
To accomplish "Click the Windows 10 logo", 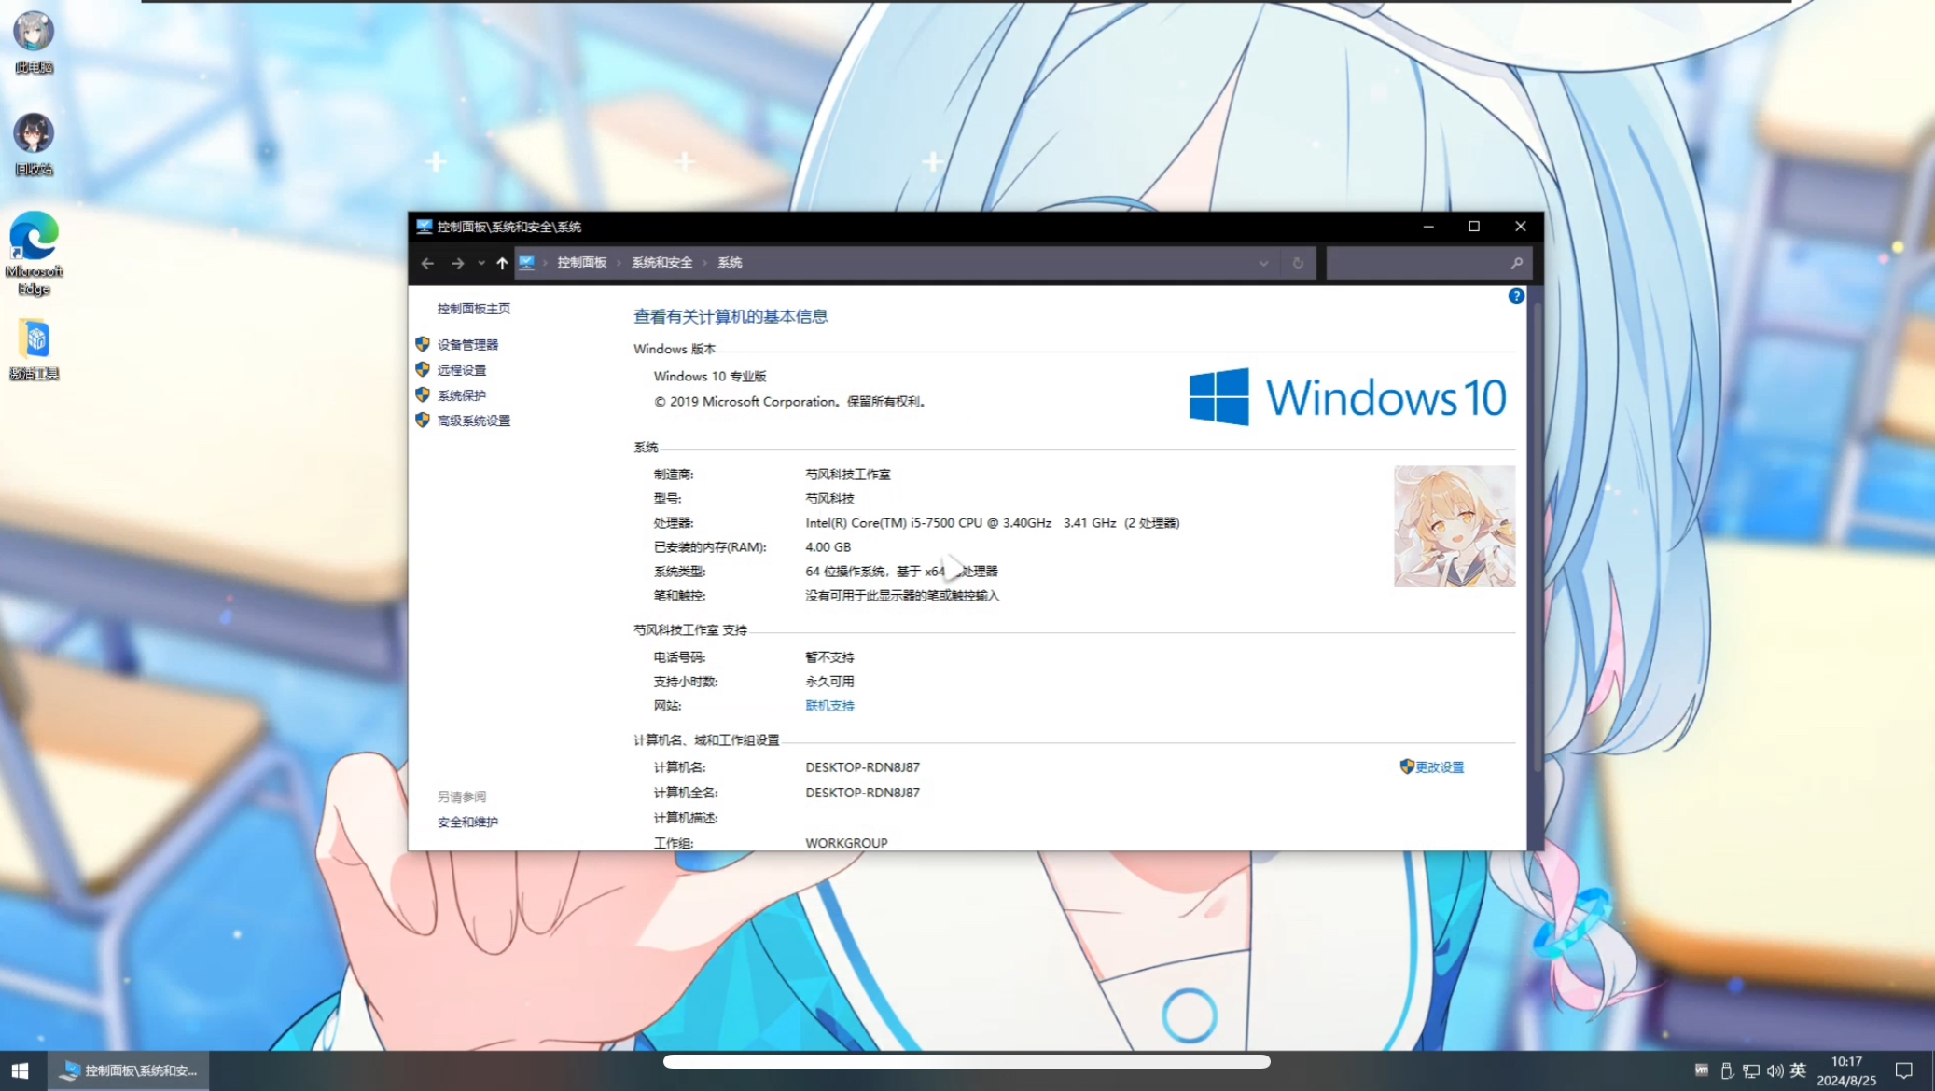I will [x=1347, y=397].
